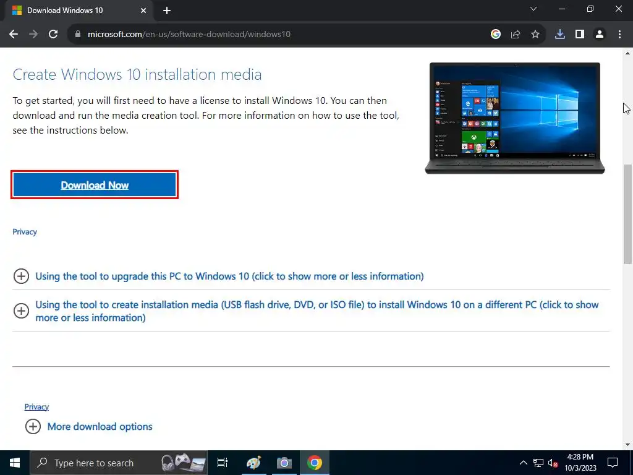633x475 pixels.
Task: Open Task View on the taskbar
Action: click(223, 463)
